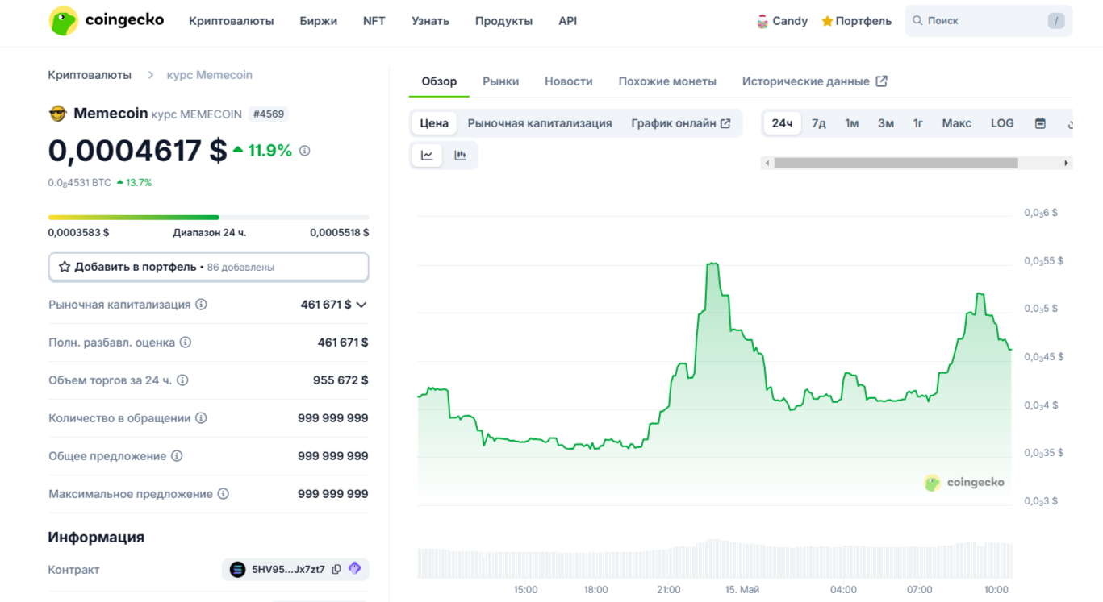Go to Криптовалюты breadcrumb link
1103x602 pixels.
tap(90, 75)
